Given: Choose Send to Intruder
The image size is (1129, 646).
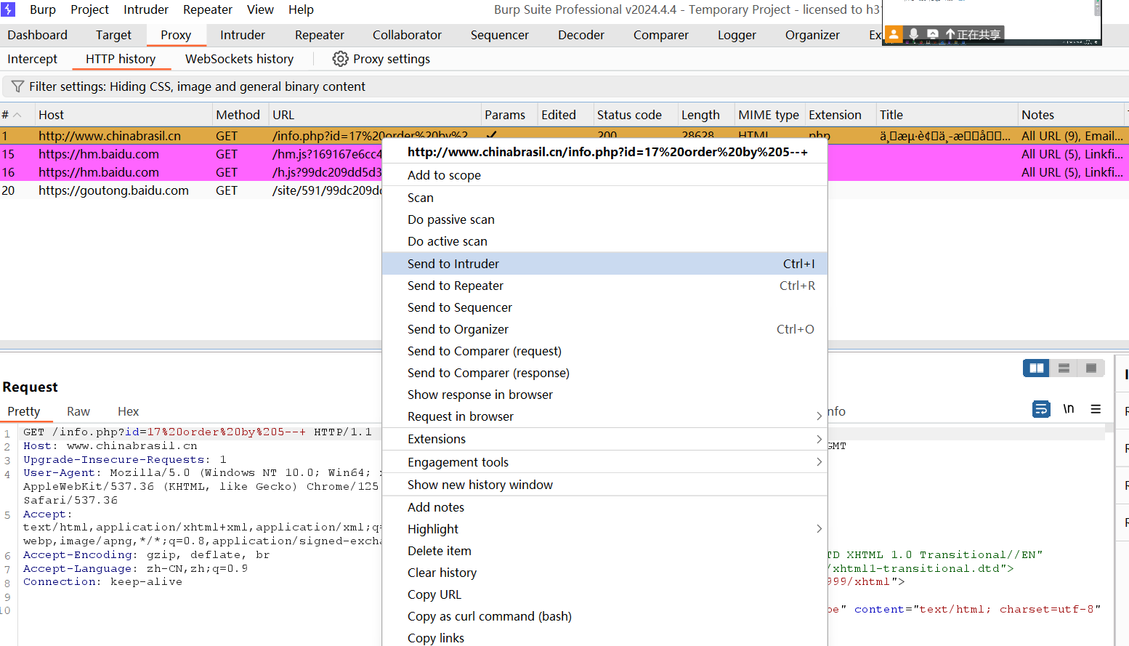Looking at the screenshot, I should (604, 264).
